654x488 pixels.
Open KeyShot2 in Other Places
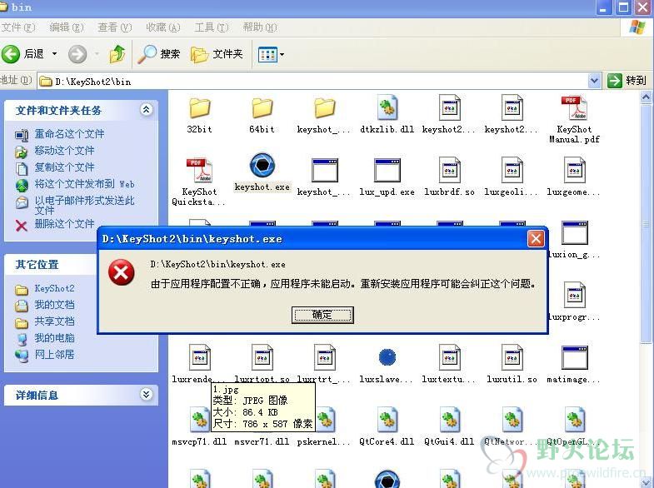(x=54, y=288)
